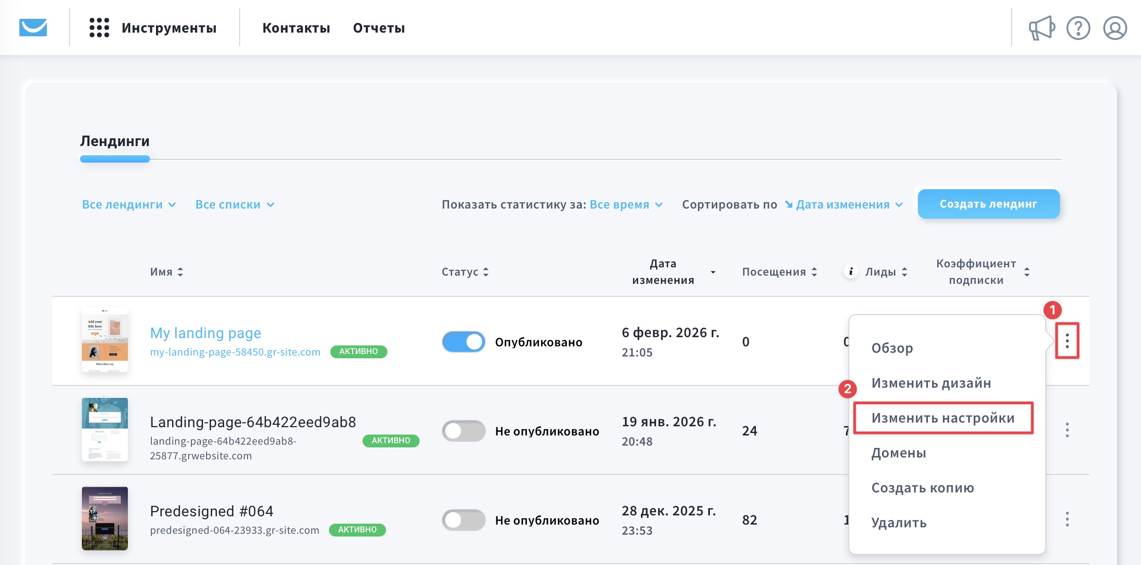This screenshot has width=1141, height=565.
Task: Open the My landing page link
Action: 205,333
